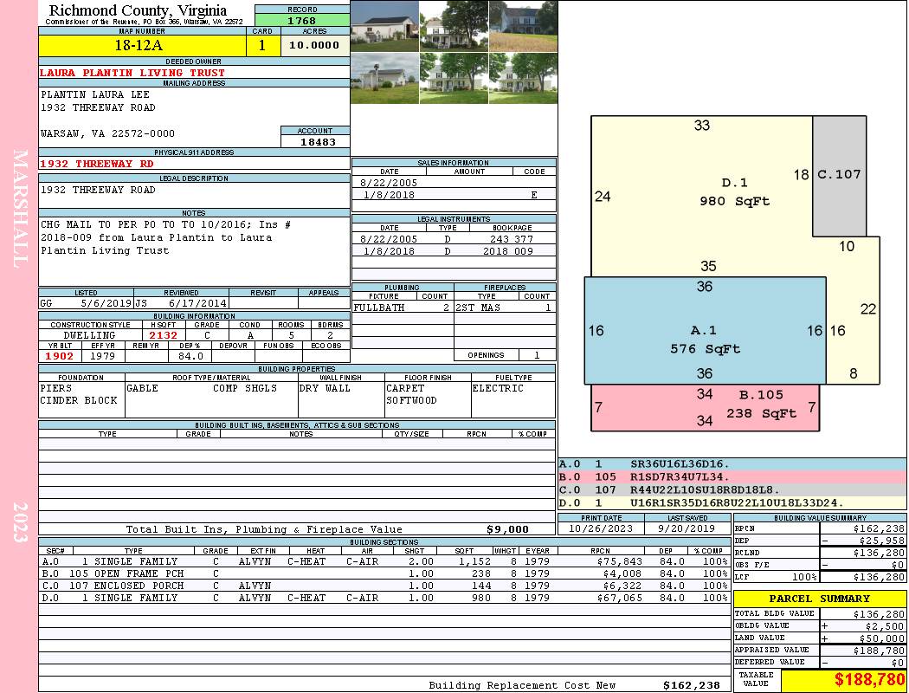Click year built 1902
Viewport: 909px width, 693px height.
coord(60,356)
